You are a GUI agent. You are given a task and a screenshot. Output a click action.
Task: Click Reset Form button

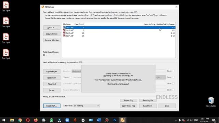pos(148,106)
